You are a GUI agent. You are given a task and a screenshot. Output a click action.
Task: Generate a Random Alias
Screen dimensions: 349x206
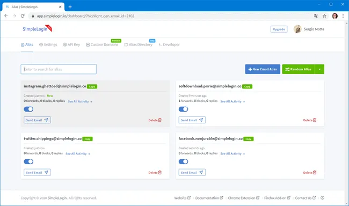298,69
